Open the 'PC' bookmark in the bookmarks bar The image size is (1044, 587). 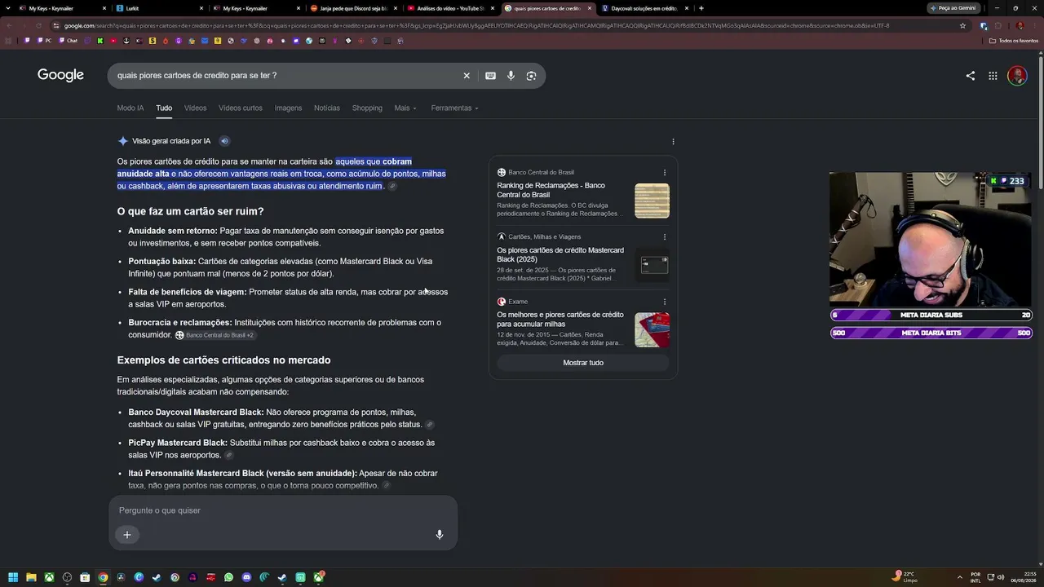44,41
